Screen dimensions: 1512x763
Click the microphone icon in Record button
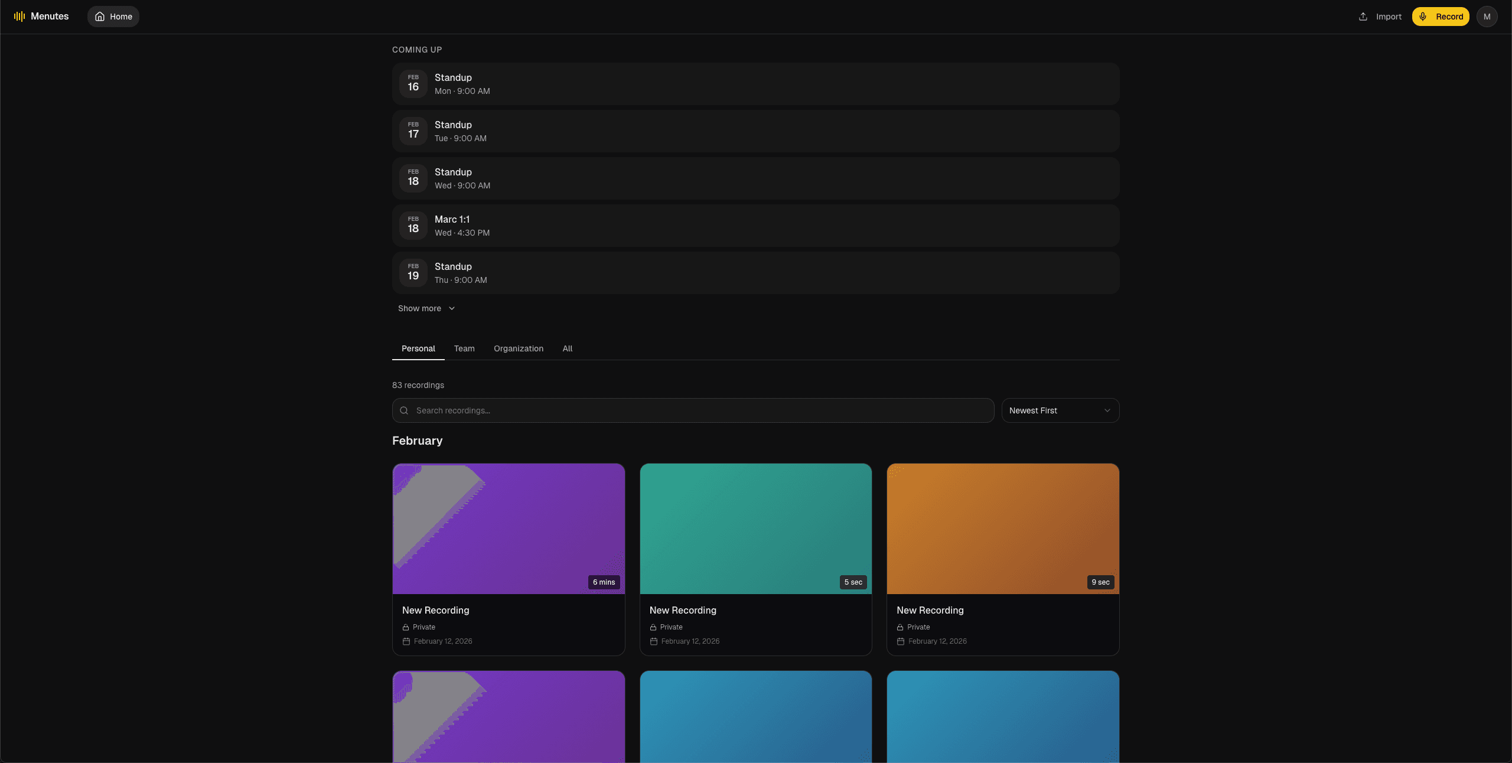[1423, 17]
